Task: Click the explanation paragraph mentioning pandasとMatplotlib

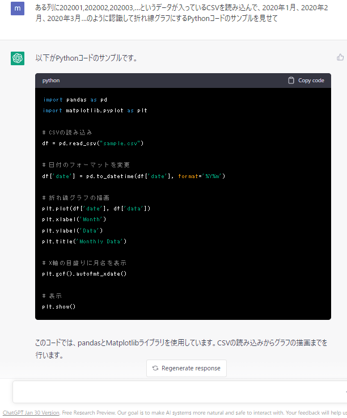Action: coord(181,349)
